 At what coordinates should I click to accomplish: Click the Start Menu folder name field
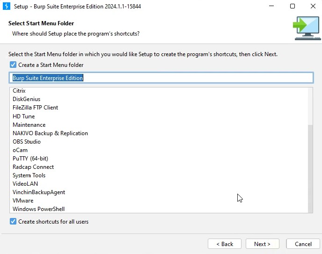tap(161, 78)
